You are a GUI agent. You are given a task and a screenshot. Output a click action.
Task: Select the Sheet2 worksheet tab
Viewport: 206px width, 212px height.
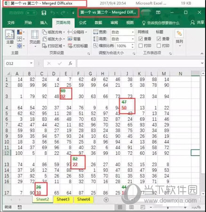(42, 199)
